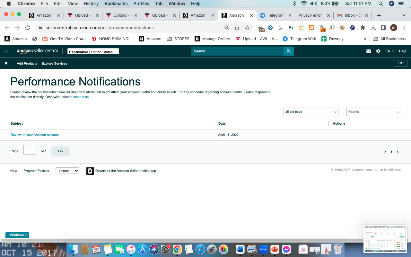Open the Chrome profile avatar

coord(394,28)
